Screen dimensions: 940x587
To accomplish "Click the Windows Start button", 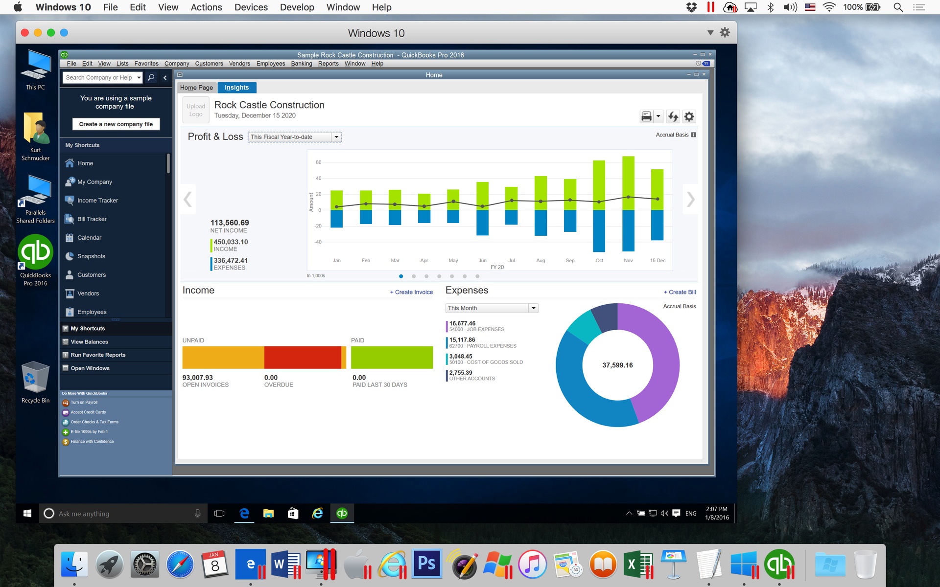I will (x=27, y=513).
